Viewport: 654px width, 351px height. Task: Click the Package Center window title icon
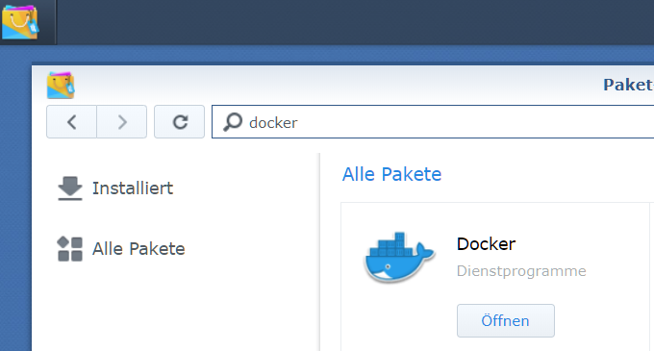pos(61,85)
